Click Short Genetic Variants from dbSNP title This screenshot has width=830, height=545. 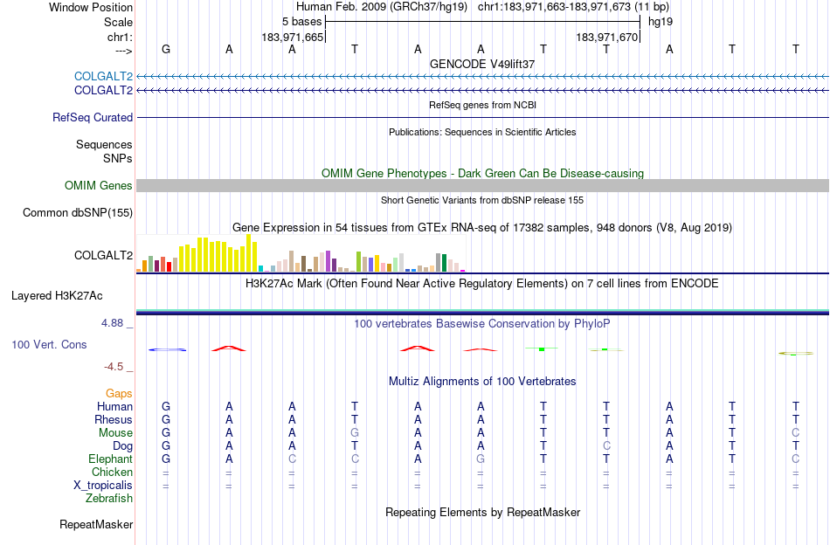click(x=482, y=200)
